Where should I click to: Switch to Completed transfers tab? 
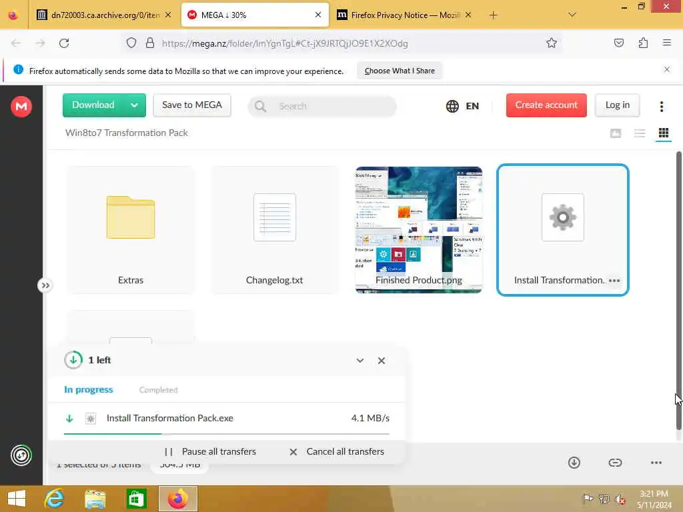click(x=158, y=389)
